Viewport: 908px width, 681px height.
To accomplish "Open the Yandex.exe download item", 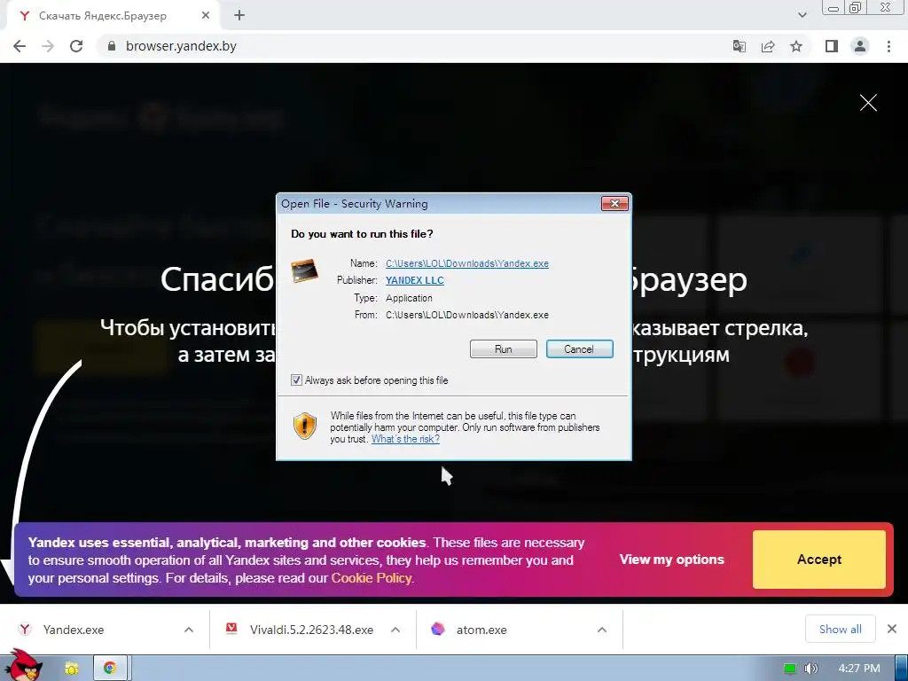I will (74, 630).
